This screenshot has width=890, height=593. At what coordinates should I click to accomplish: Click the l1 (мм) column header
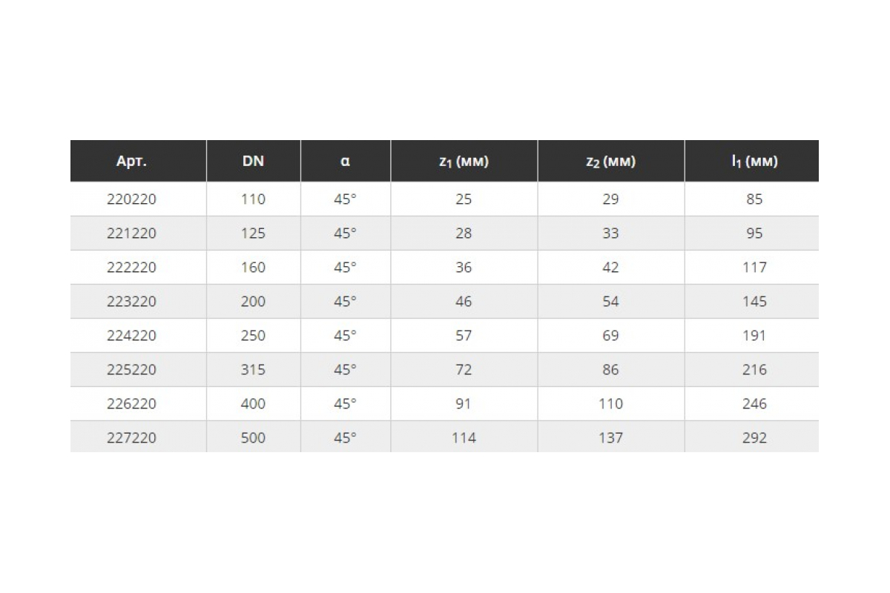click(x=754, y=162)
